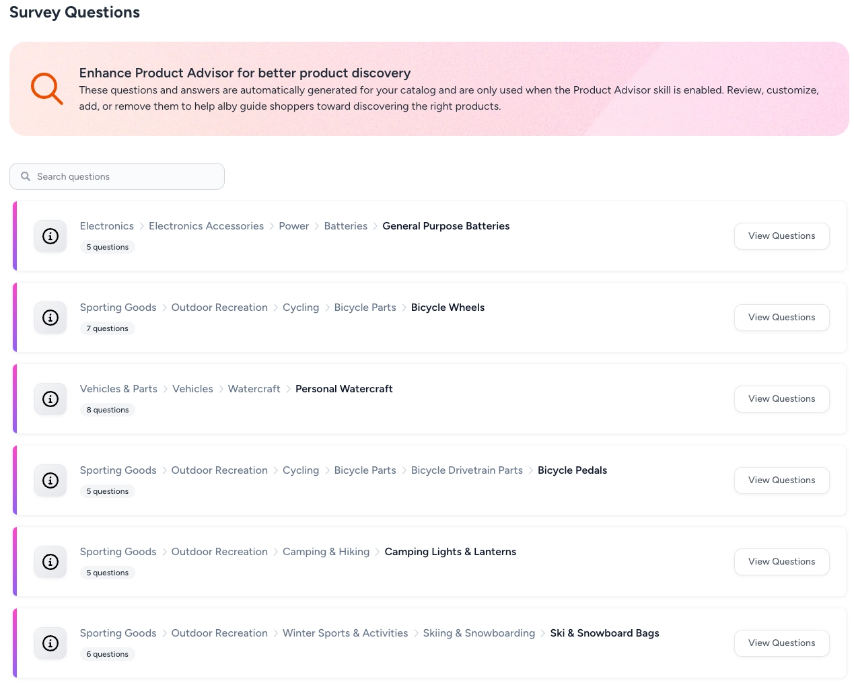View Questions for Bicycle Wheels

(781, 318)
